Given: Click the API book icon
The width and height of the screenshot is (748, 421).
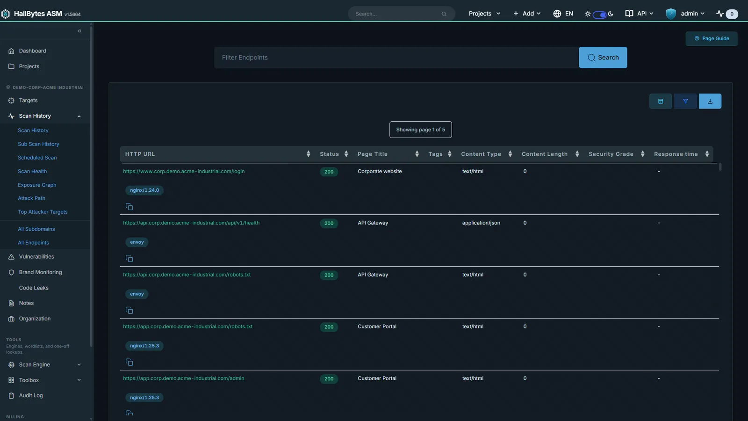Looking at the screenshot, I should (x=629, y=14).
